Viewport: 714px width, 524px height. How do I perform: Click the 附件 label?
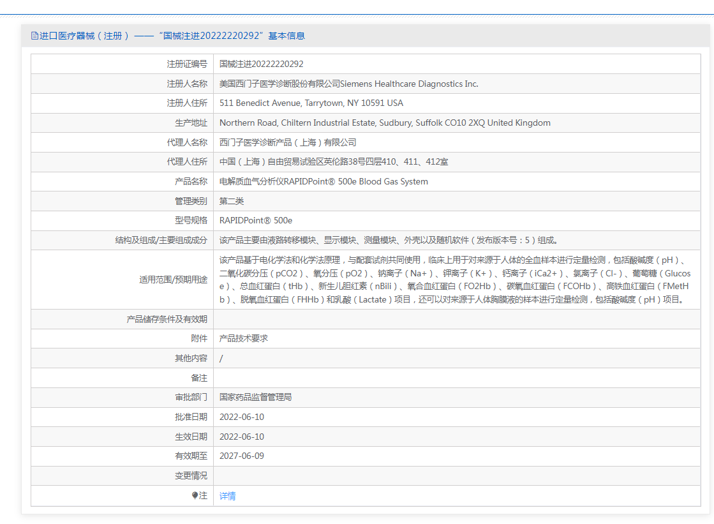[199, 338]
